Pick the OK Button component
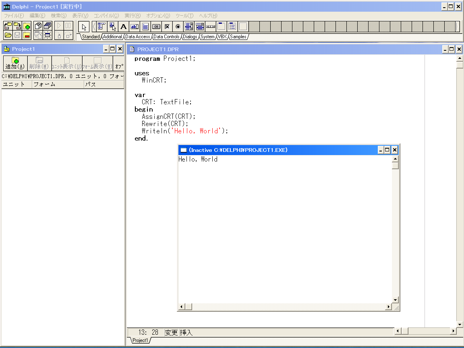This screenshot has width=464, height=348. pos(156,27)
